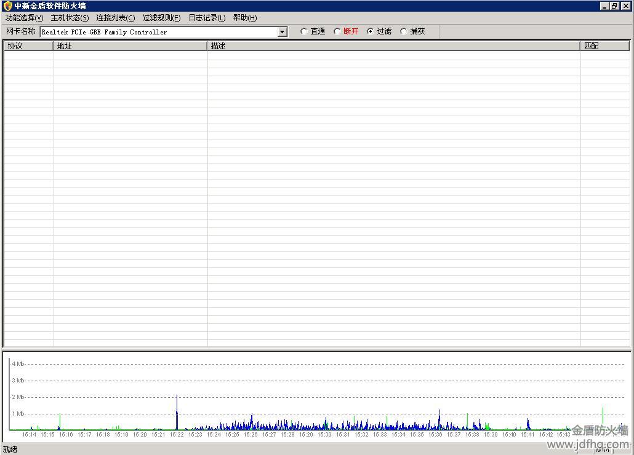This screenshot has width=634, height=455.
Task: Restore down the firewall window
Action: [614, 6]
